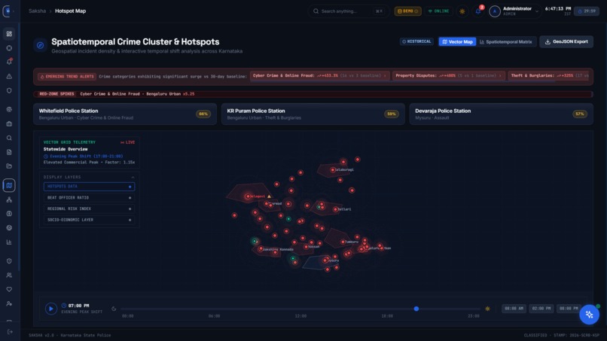Open the folder icon in sidebar
This screenshot has width=607, height=341.
tap(9, 166)
